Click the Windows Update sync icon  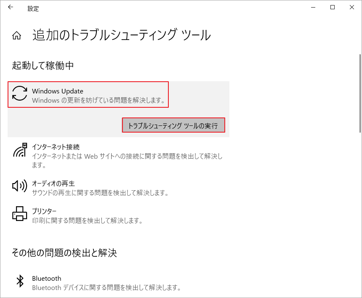pos(20,93)
